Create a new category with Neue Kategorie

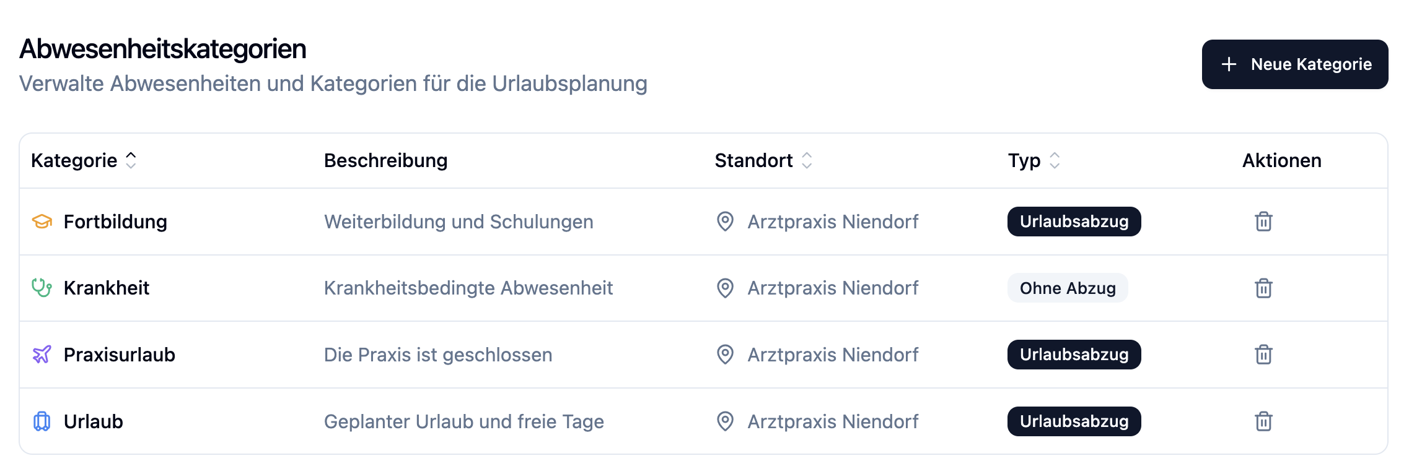click(1294, 64)
